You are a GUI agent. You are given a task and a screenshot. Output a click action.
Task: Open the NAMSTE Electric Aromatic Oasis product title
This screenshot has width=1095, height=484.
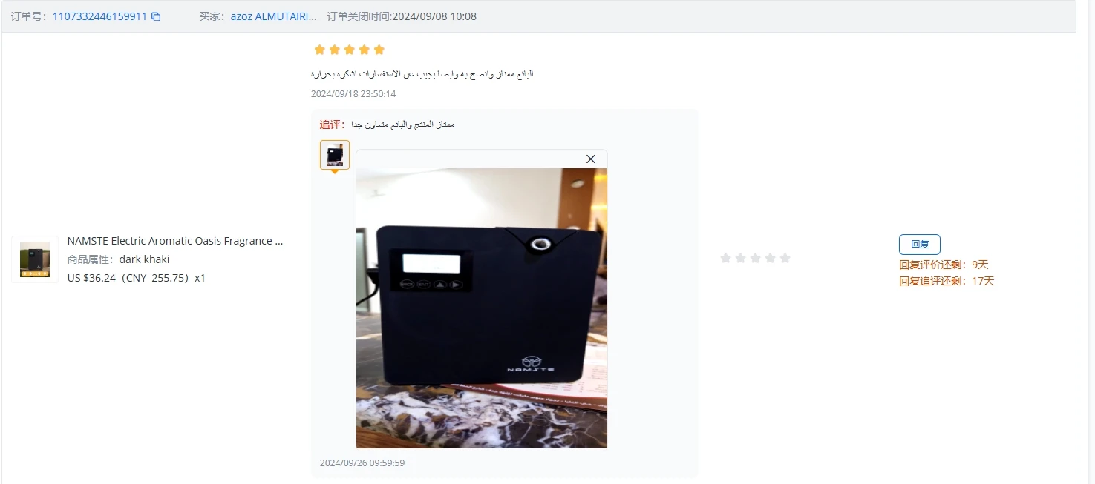click(x=175, y=241)
